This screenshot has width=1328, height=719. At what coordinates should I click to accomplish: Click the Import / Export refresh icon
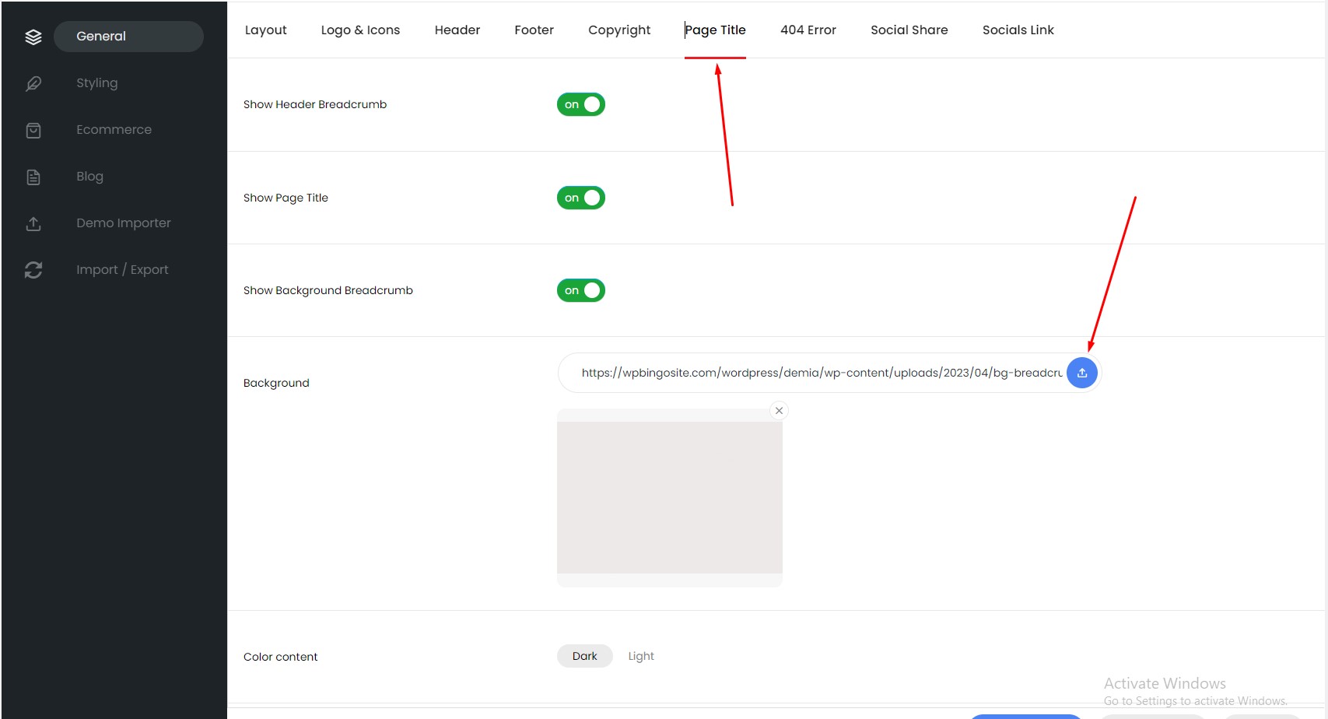coord(33,270)
